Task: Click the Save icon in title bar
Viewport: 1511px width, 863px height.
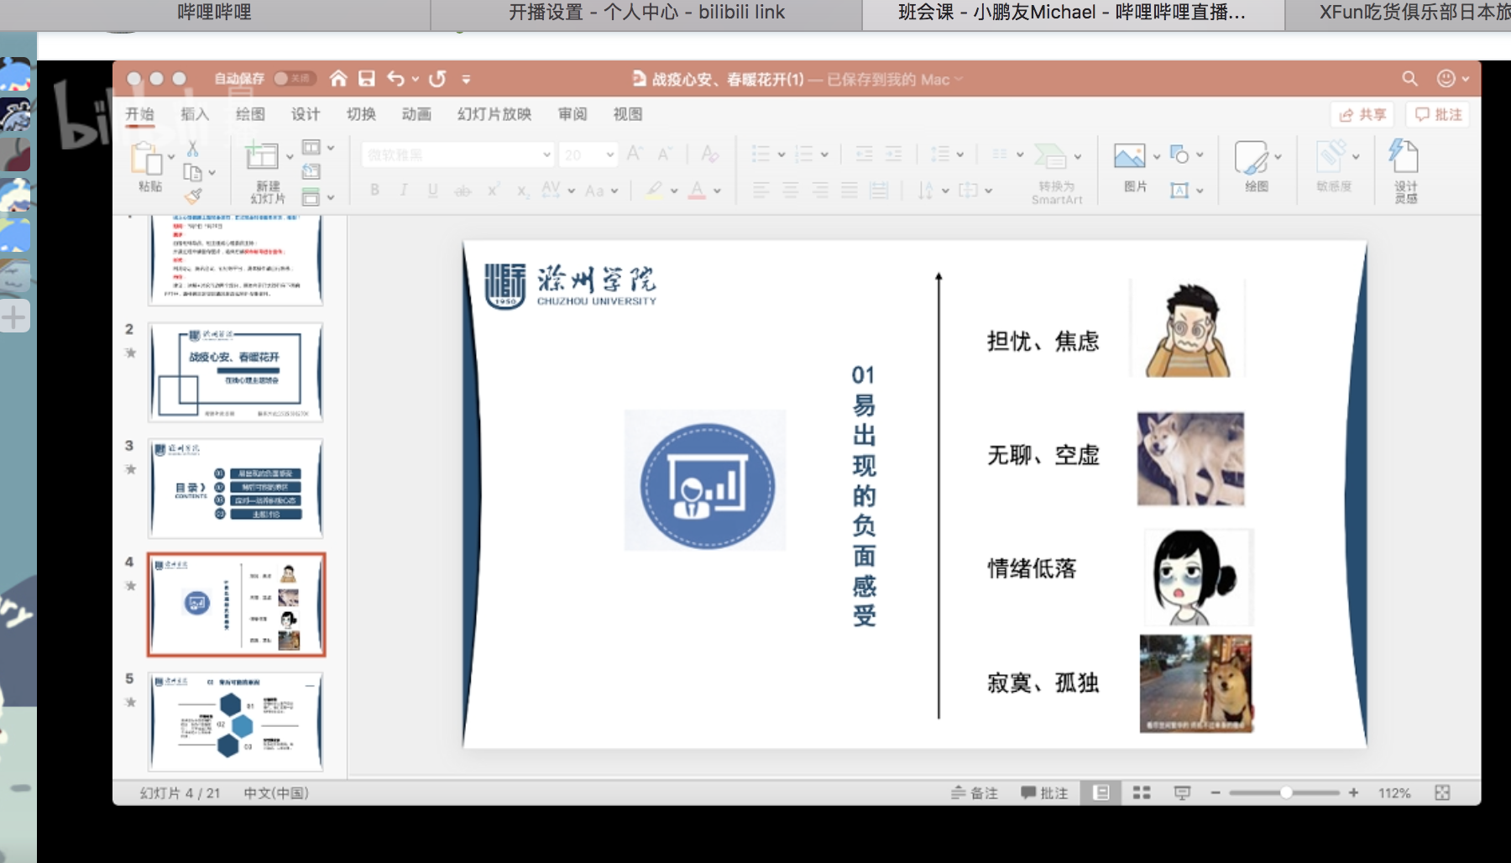Action: 367,79
